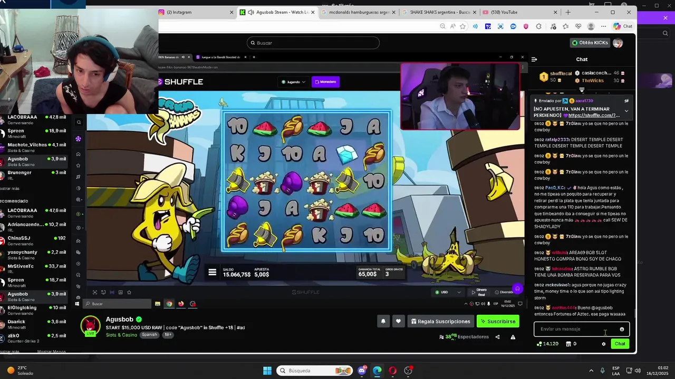Screen dimensions: 675x379
Task: Switch to SHAKE SHAKS argentina tab
Action: coord(440,12)
